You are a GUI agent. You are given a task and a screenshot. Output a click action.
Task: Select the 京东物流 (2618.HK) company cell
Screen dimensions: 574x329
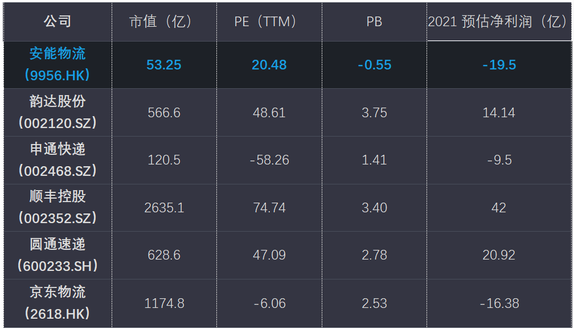(x=58, y=303)
